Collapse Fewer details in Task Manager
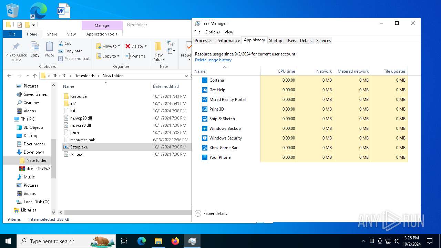441x248 pixels. pyautogui.click(x=211, y=214)
